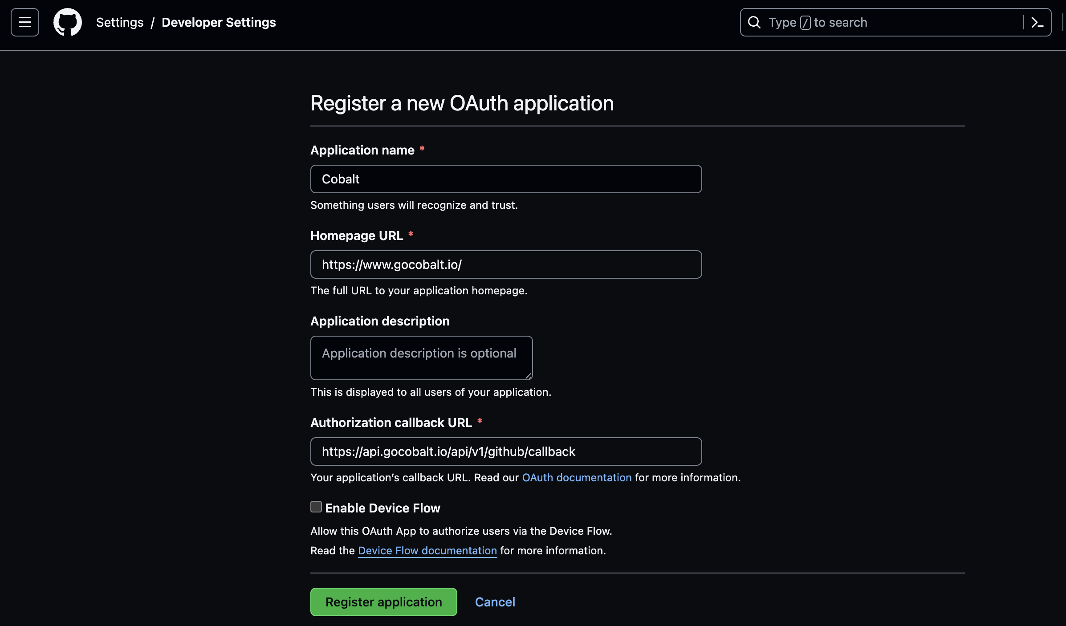
Task: Click the Homepage URL input field
Action: point(506,264)
